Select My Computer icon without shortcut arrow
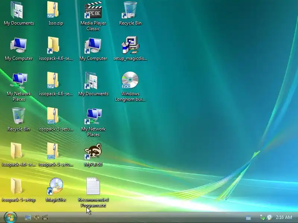Image resolution: width=298 pixels, height=223 pixels. [x=18, y=45]
